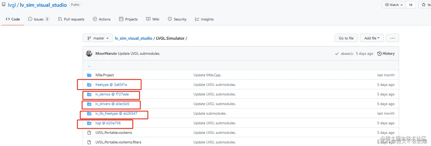Open the Projects tab

coord(128,19)
